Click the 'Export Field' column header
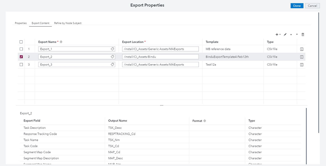The image size is (326, 166). tap(32, 121)
